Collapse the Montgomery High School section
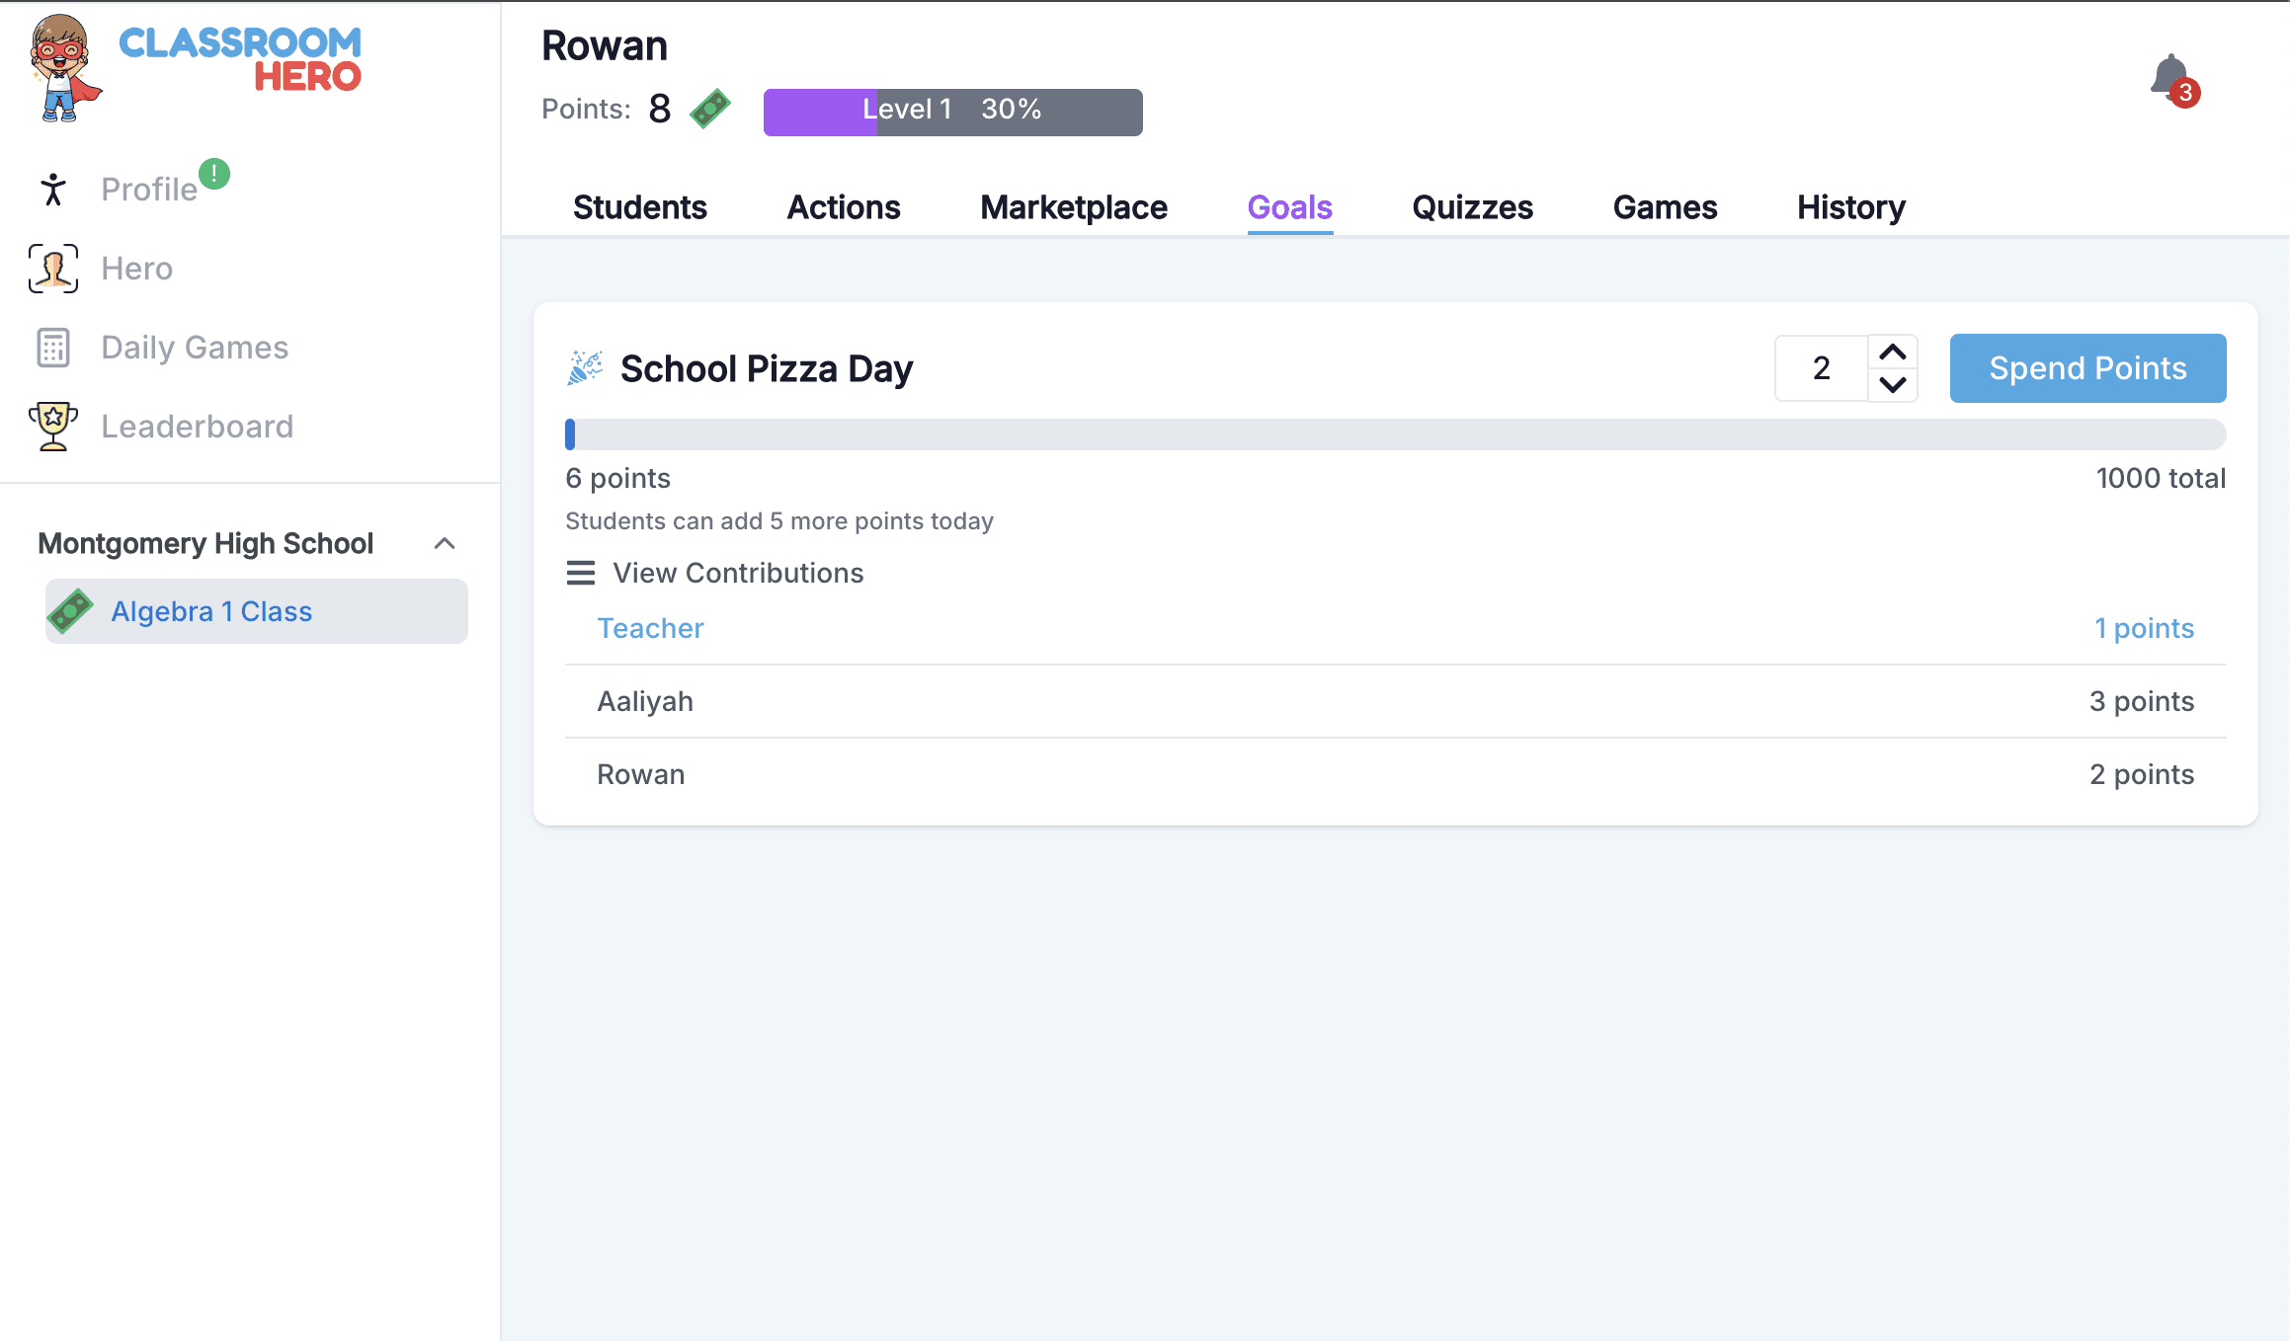This screenshot has width=2290, height=1341. click(445, 543)
